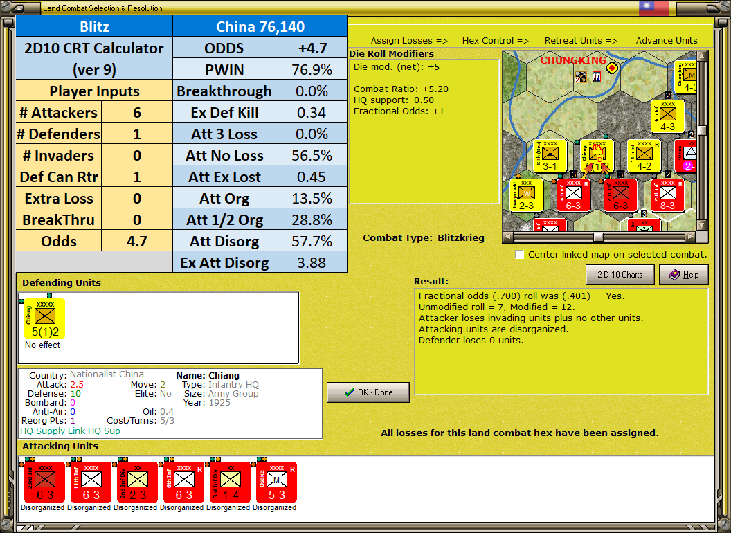Click the Def Can Rtr value
The height and width of the screenshot is (533, 731).
point(136,177)
